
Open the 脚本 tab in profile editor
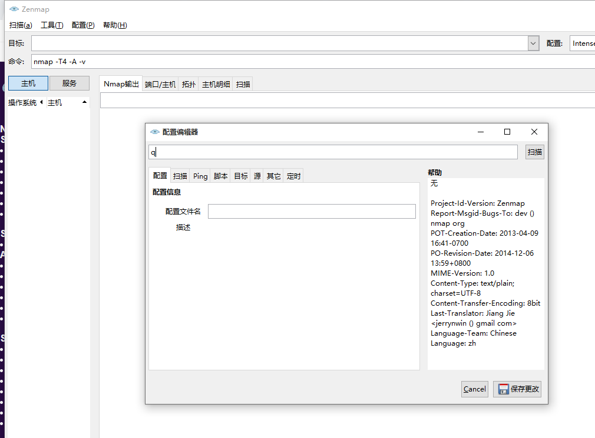tap(220, 175)
